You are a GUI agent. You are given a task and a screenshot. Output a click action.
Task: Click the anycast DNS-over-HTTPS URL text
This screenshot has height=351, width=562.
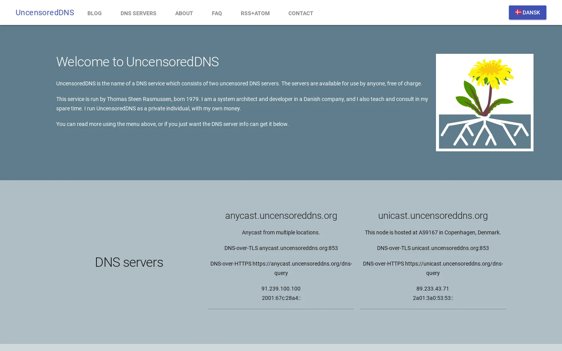click(281, 268)
